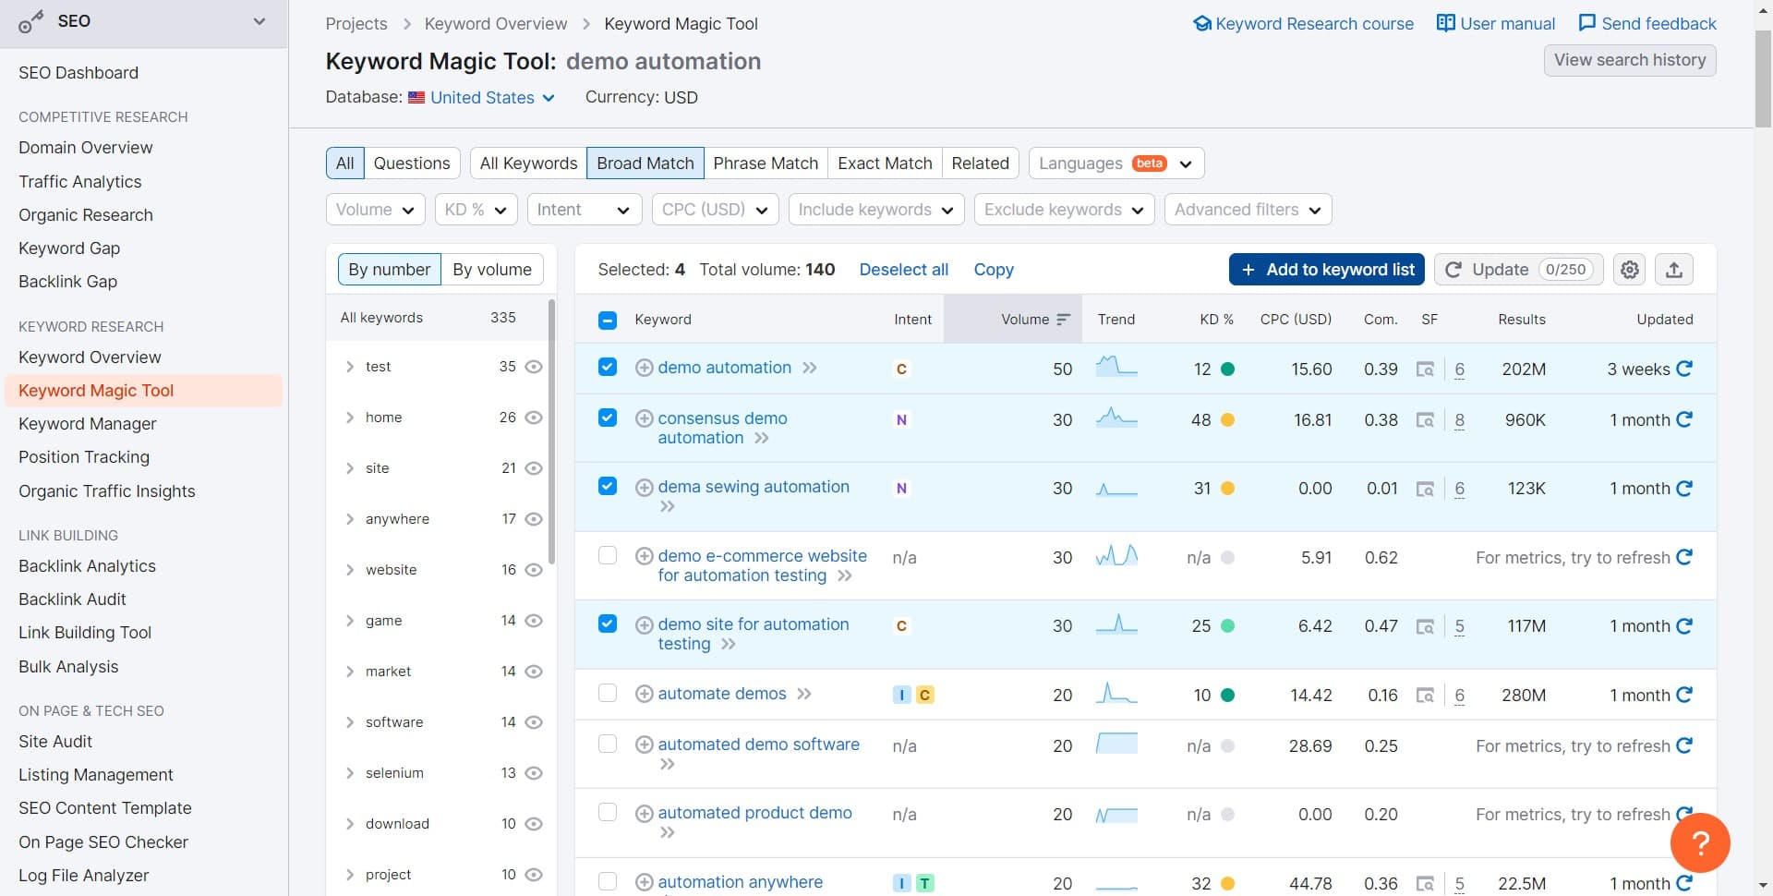Refresh metrics for automated demo software

coord(1684,745)
